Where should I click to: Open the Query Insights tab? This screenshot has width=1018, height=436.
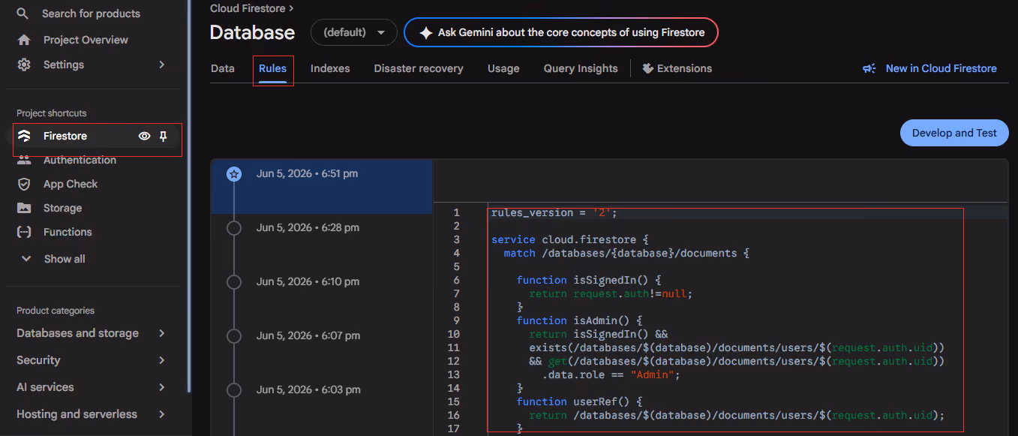(581, 68)
